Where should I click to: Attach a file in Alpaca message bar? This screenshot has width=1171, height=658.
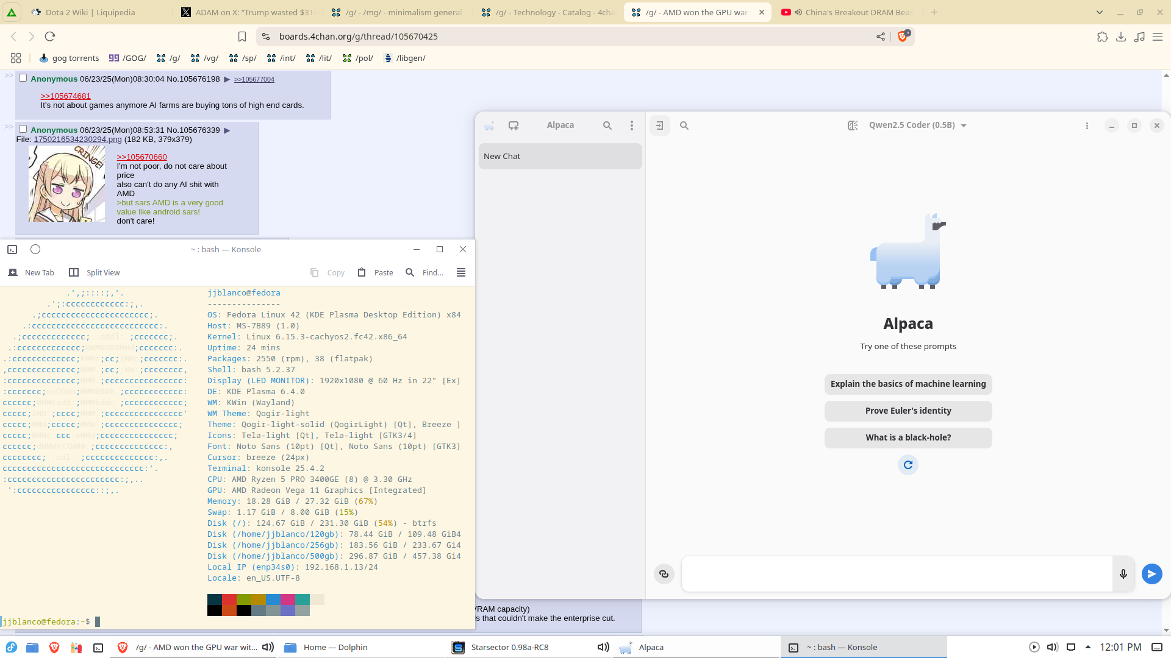(x=664, y=574)
